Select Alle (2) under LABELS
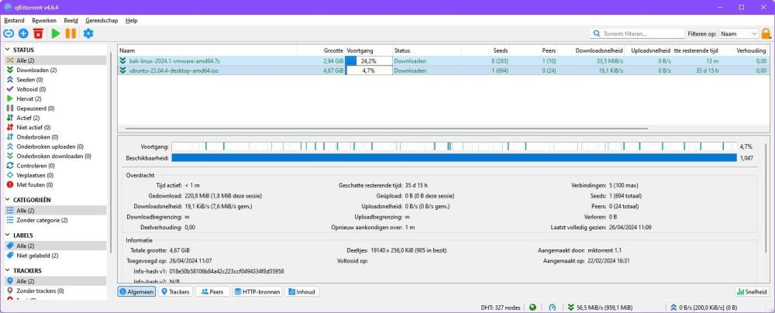 [55, 246]
